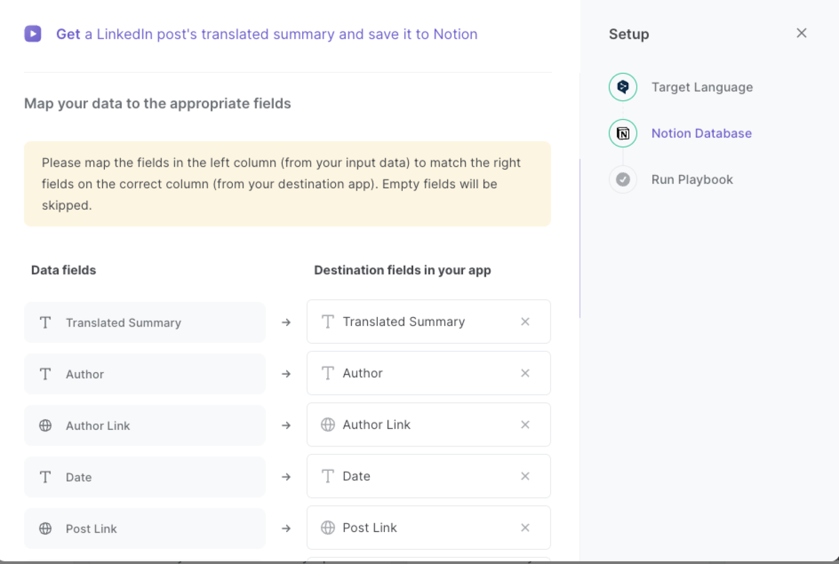Open the Author destination field dropdown
This screenshot has width=839, height=564.
pos(428,373)
